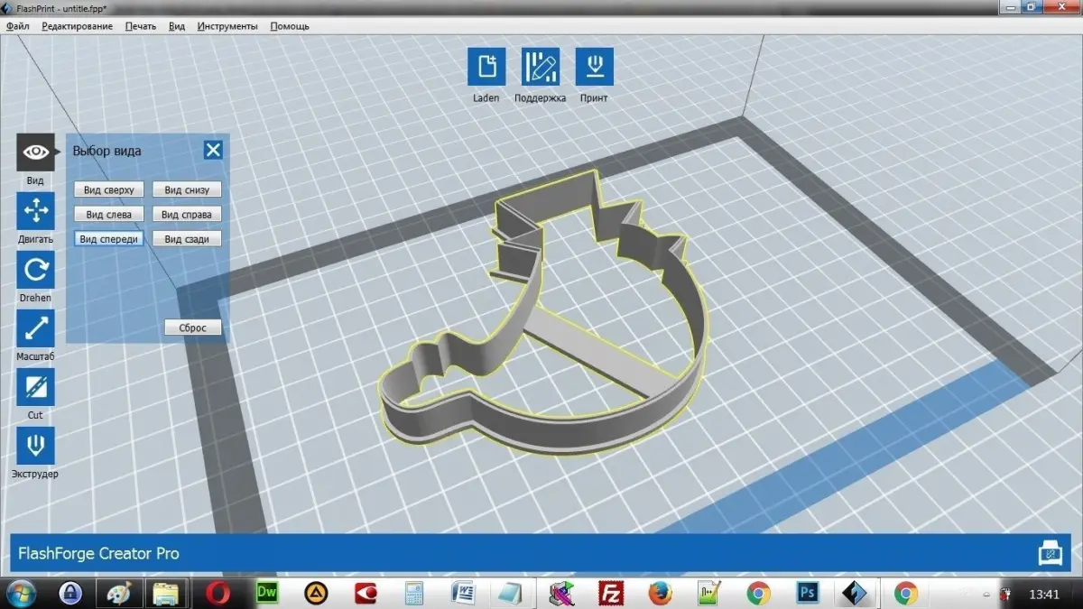Click the FlashForge Creator Pro label

(98, 553)
